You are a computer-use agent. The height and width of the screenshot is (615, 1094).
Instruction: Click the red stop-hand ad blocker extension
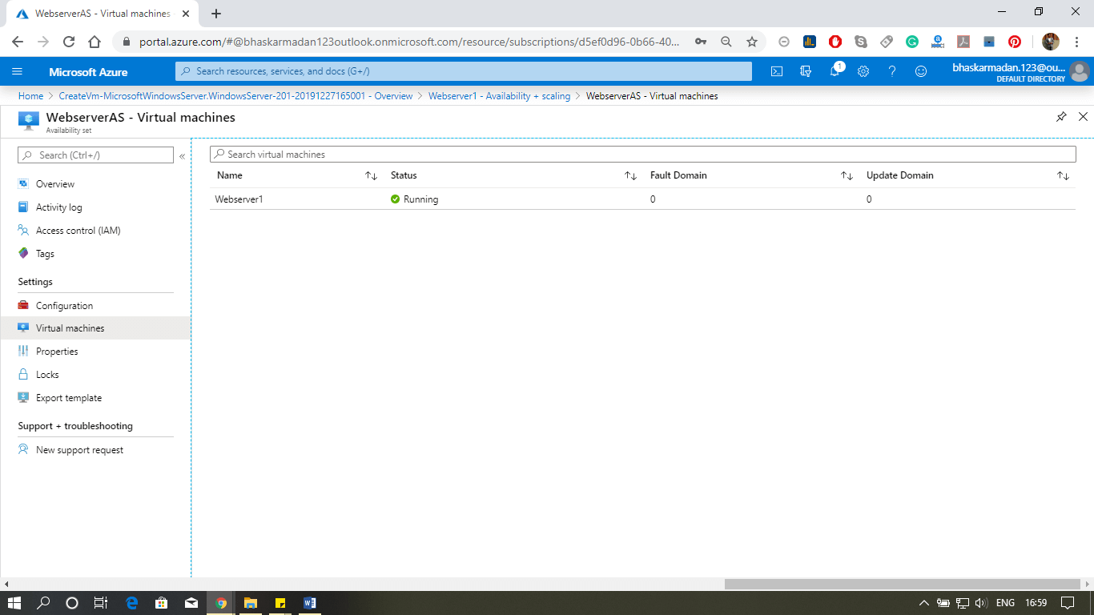[835, 42]
